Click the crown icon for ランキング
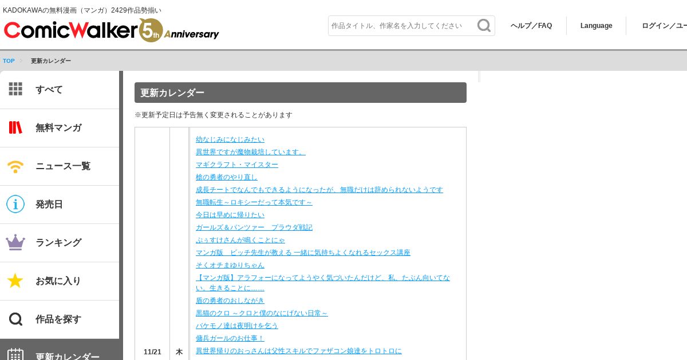The image size is (687, 360). [15, 242]
